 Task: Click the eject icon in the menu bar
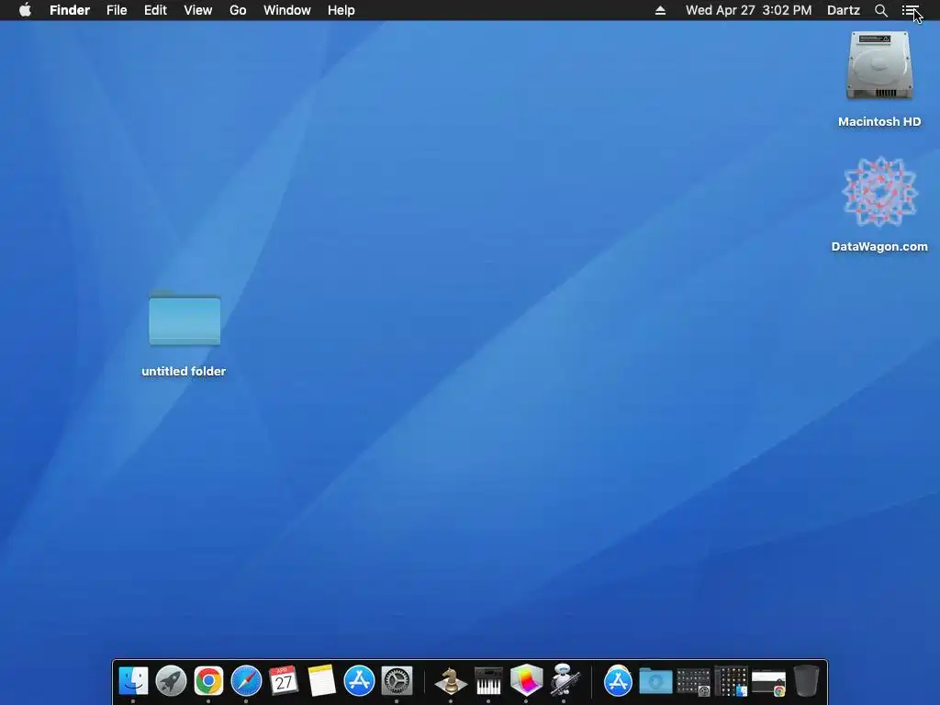660,10
